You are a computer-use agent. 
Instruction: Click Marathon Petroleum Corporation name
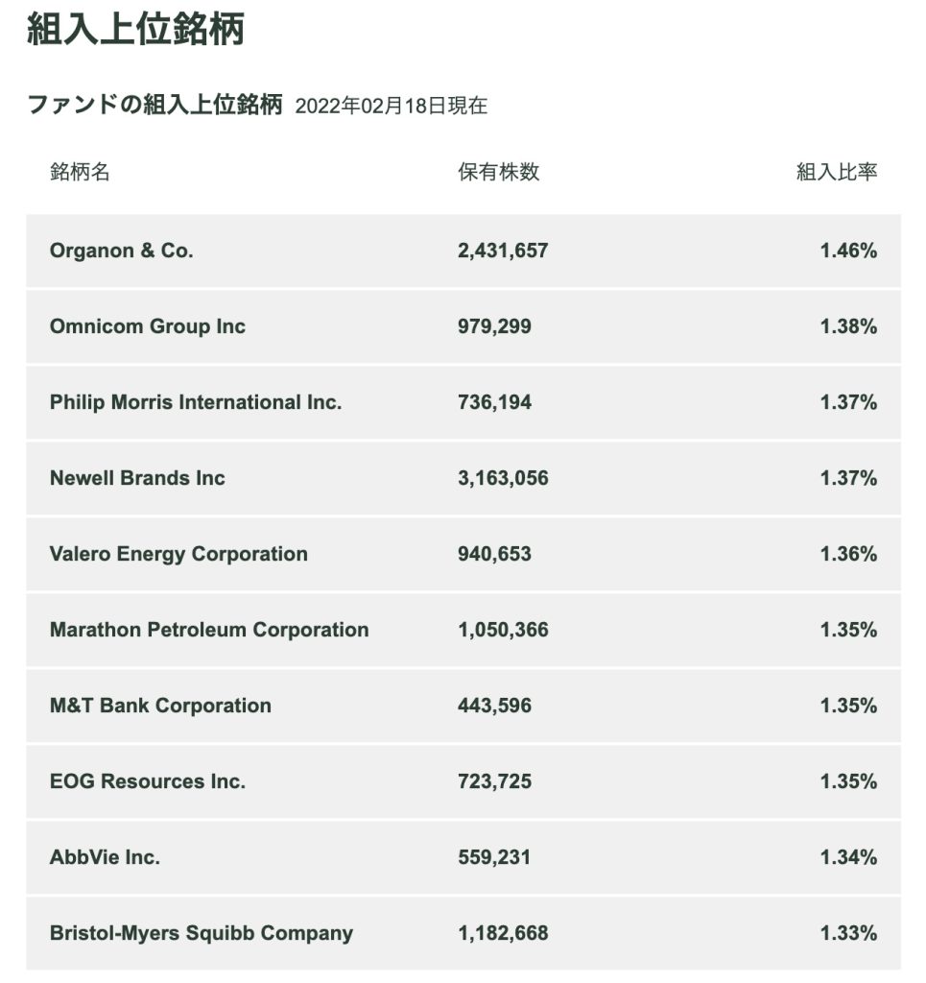coord(209,630)
